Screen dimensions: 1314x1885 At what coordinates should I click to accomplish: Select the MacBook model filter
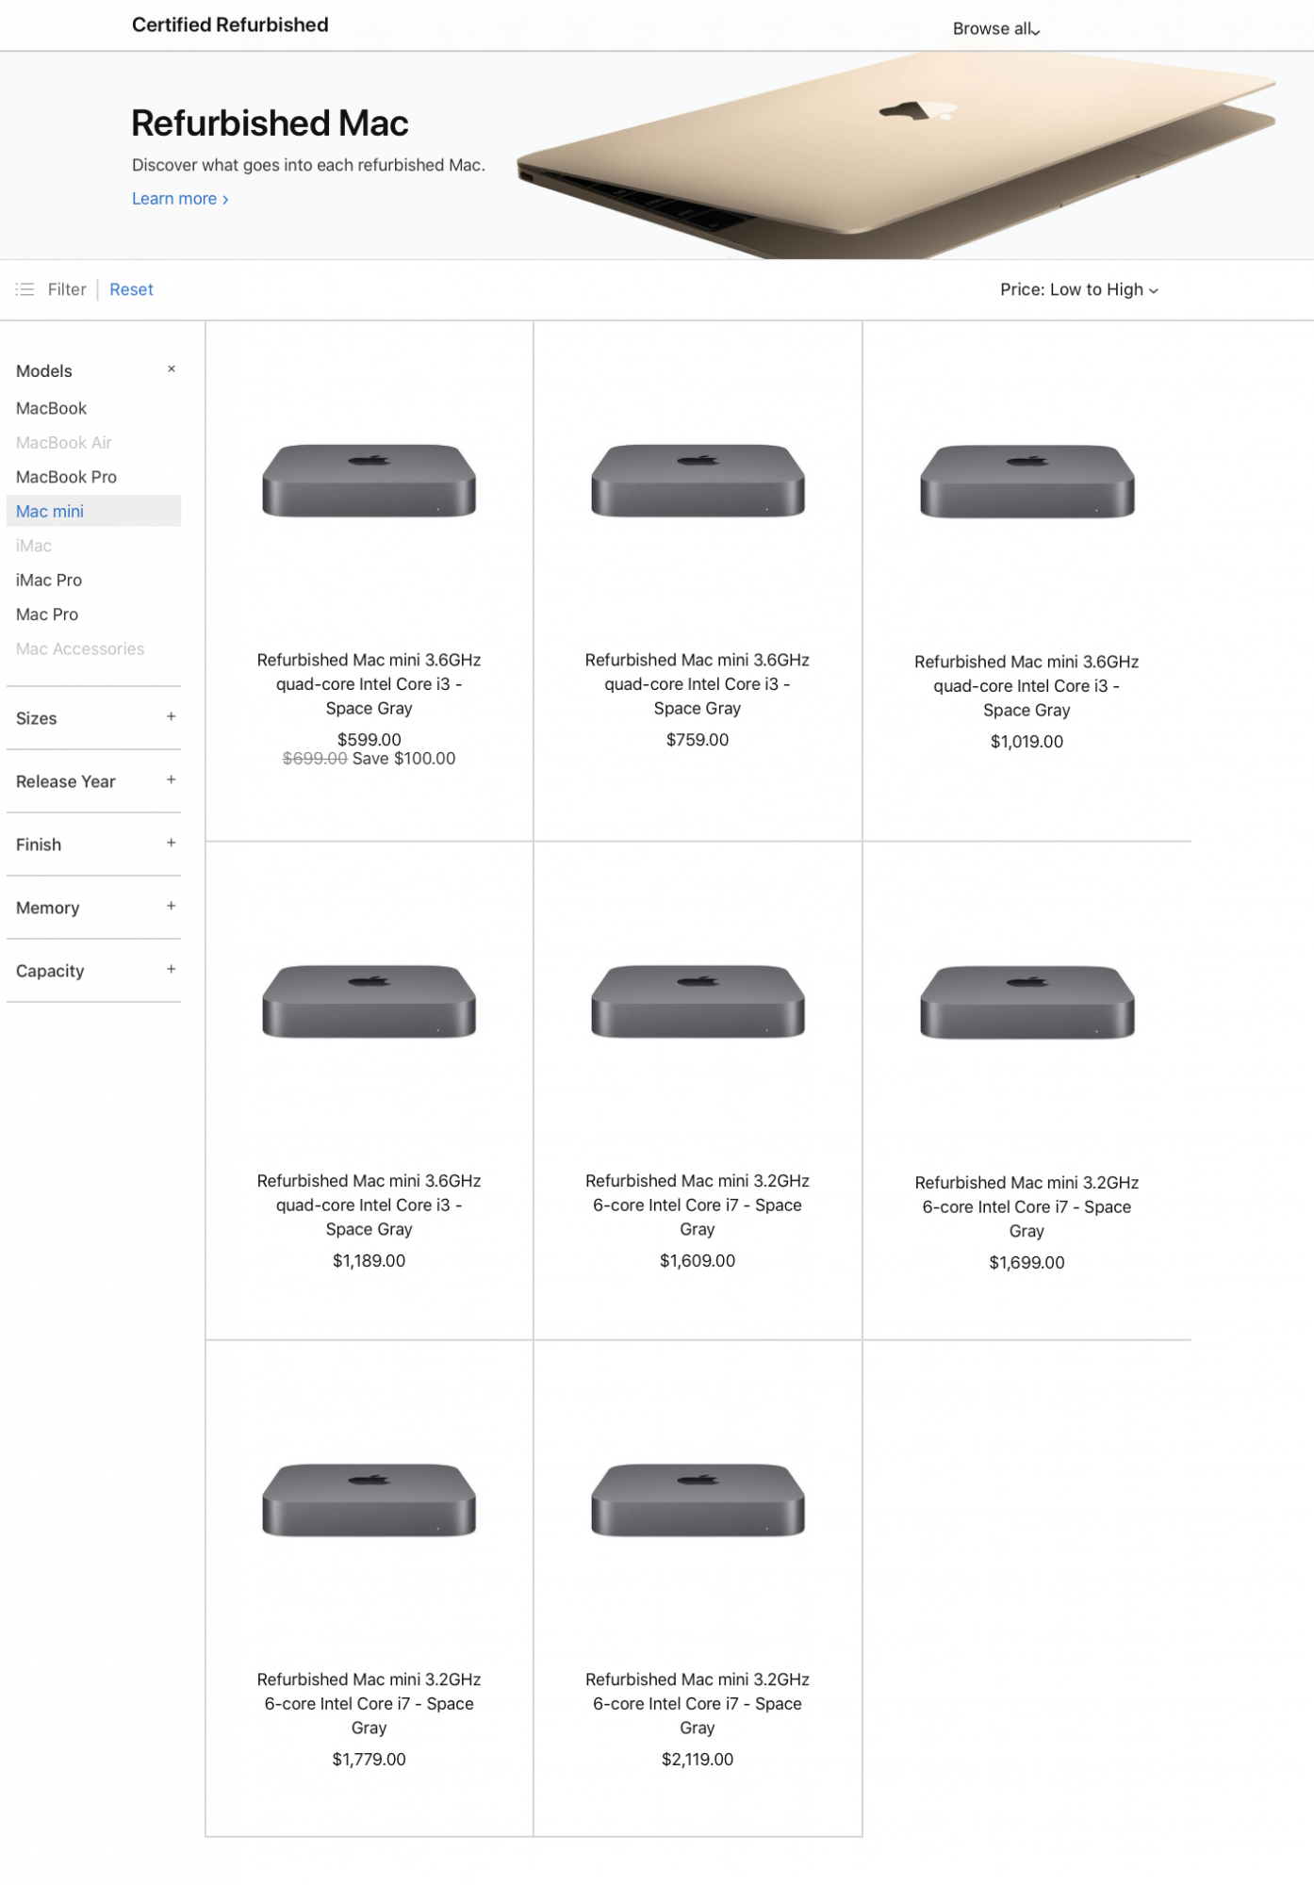(51, 408)
